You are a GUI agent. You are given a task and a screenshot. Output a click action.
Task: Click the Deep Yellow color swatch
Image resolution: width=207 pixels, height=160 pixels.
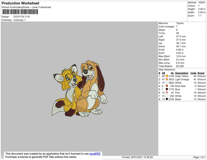click(167, 76)
